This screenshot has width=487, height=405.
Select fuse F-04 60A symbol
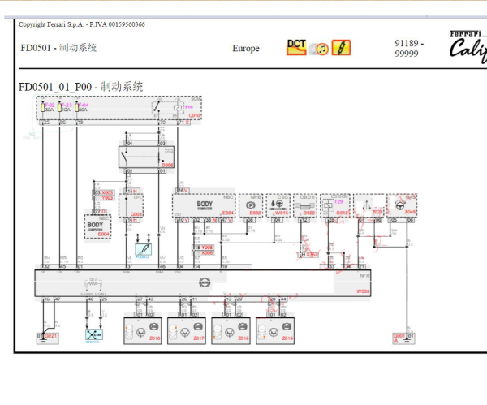click(76, 107)
